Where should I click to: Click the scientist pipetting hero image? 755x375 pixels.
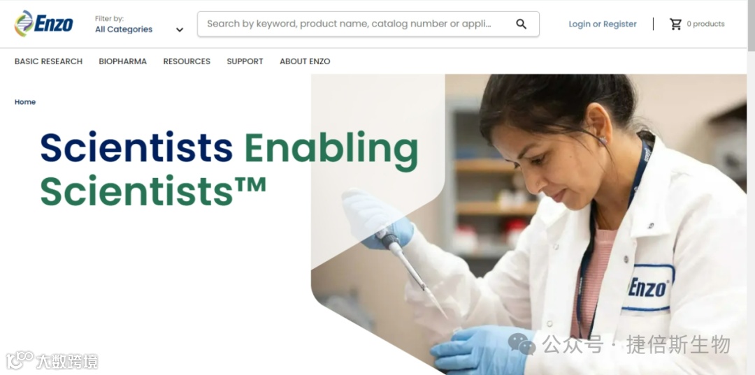(x=528, y=224)
